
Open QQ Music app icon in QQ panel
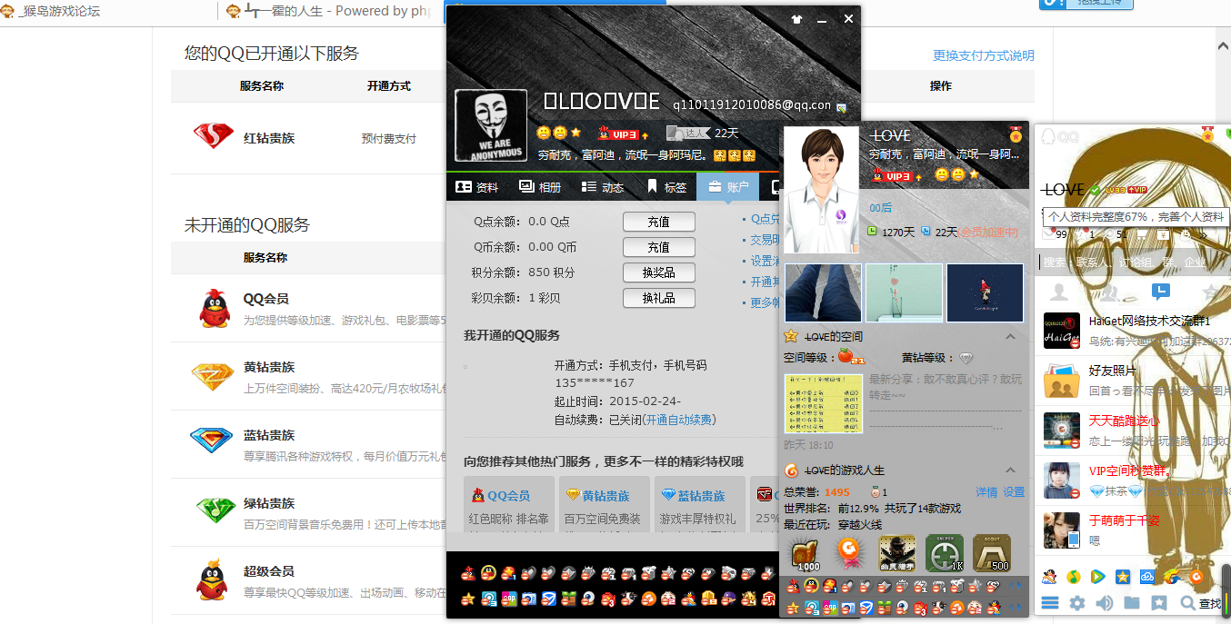coord(1074,576)
